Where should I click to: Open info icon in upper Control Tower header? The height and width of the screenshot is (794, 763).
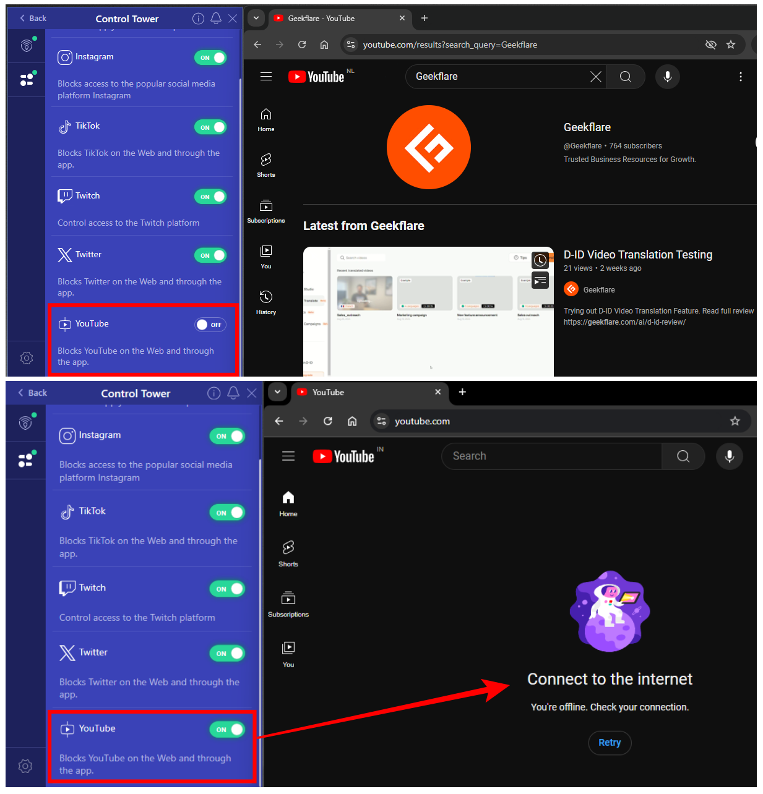(198, 19)
